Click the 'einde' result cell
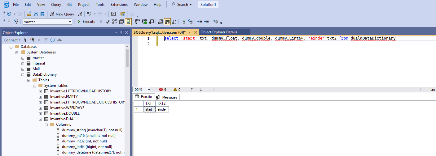Image resolution: width=436 pixels, height=156 pixels. click(x=162, y=109)
